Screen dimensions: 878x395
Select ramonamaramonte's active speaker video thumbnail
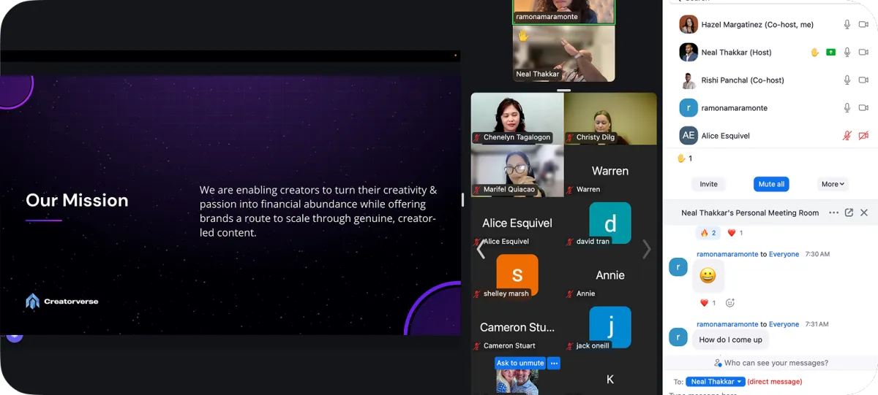(564, 12)
